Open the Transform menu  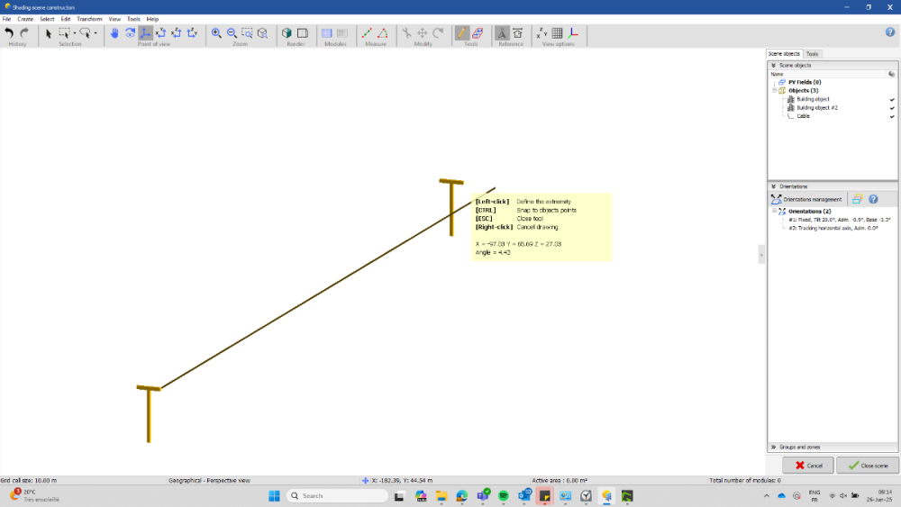coord(89,19)
